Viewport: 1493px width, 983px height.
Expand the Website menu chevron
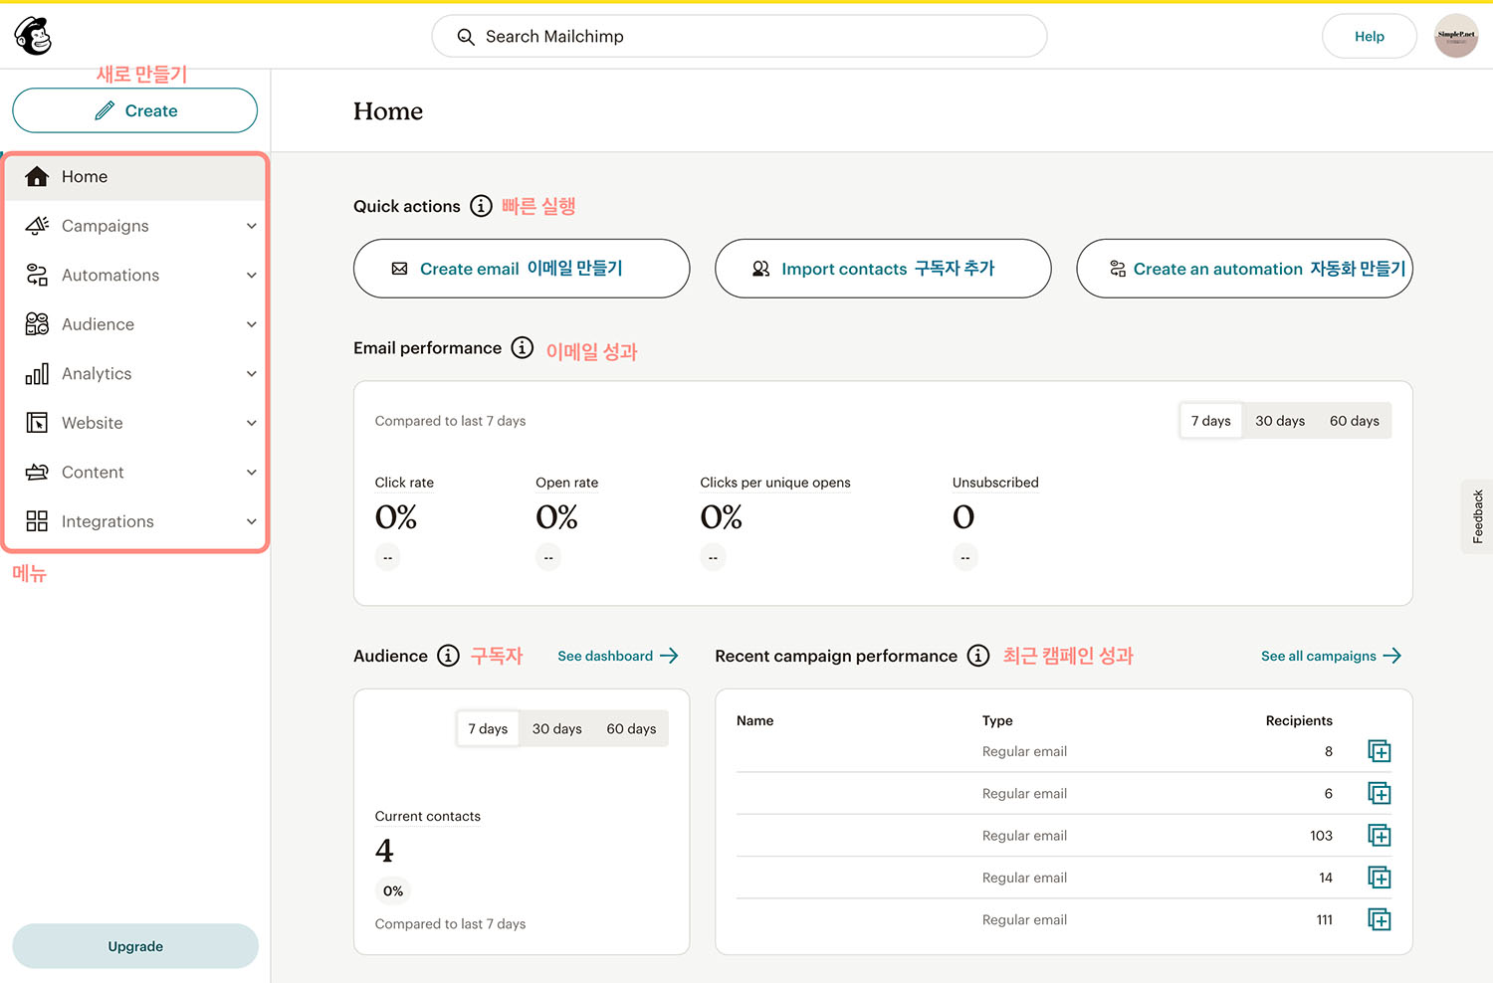pyautogui.click(x=252, y=423)
